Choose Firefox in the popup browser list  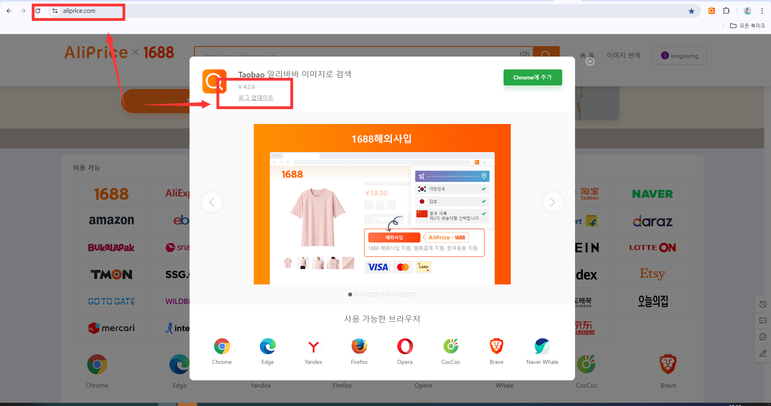tap(359, 351)
